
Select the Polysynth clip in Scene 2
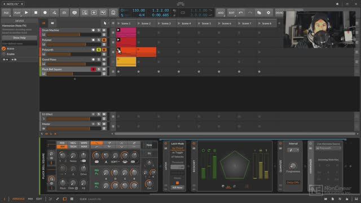(x=147, y=52)
